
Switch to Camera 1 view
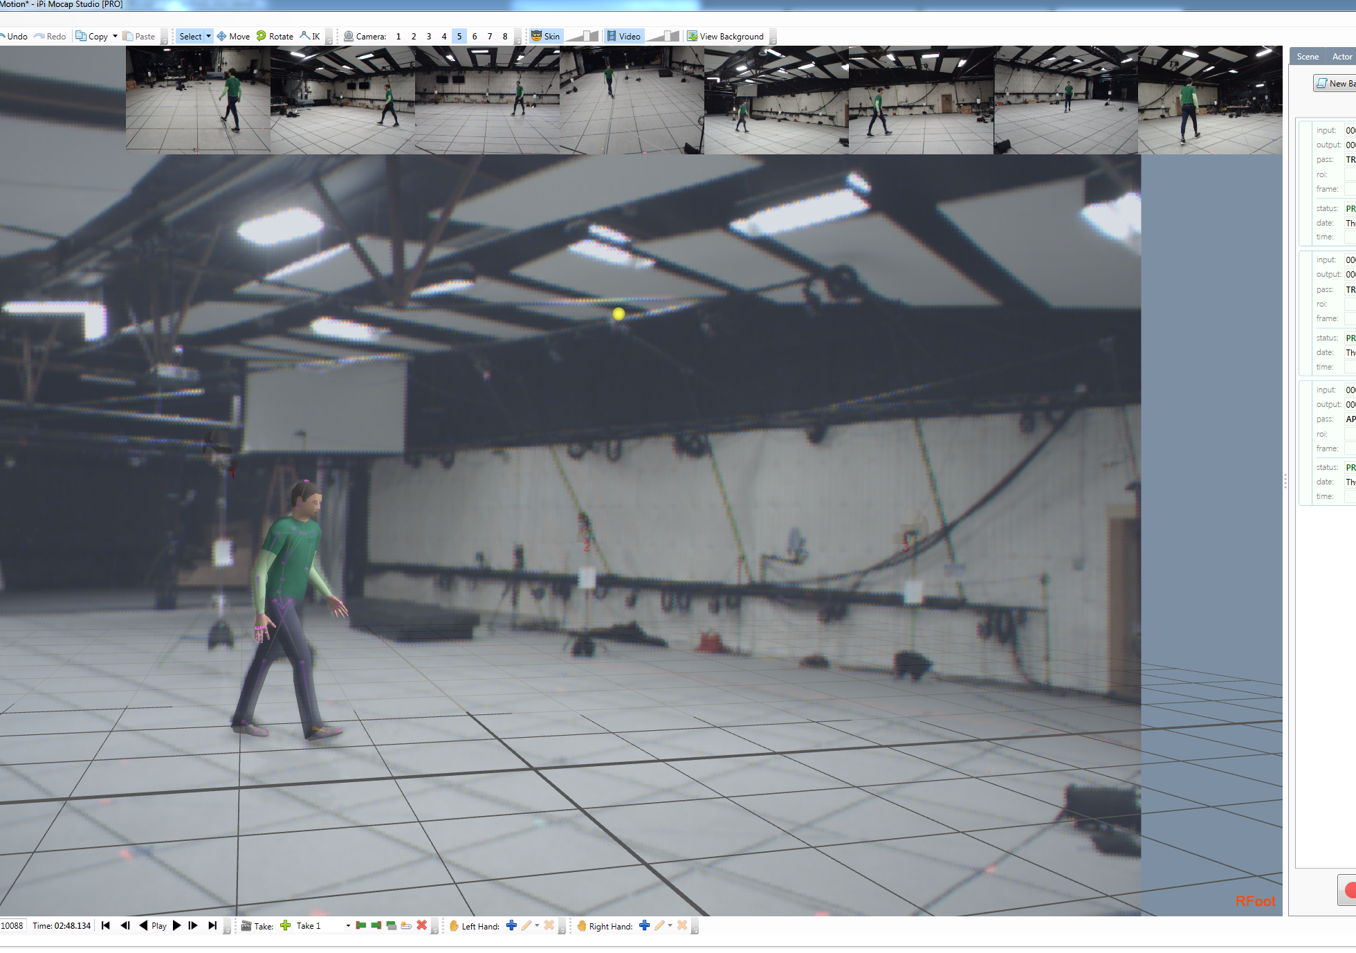coord(398,37)
